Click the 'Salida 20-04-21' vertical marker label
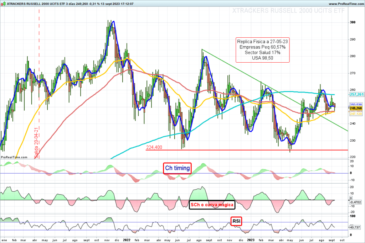This screenshot has width=365, height=243. click(x=36, y=143)
